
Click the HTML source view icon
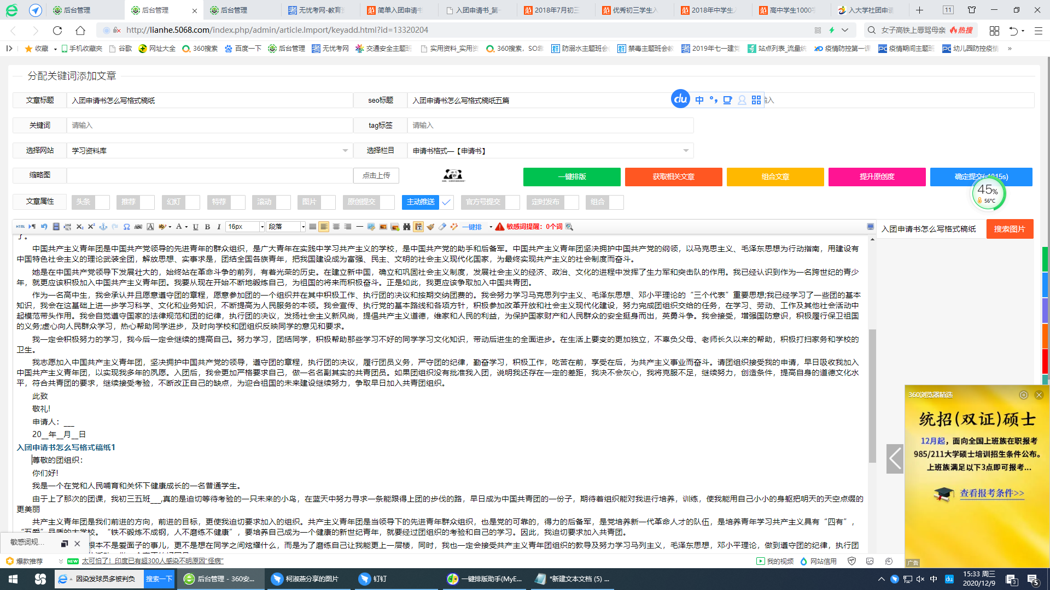20,227
